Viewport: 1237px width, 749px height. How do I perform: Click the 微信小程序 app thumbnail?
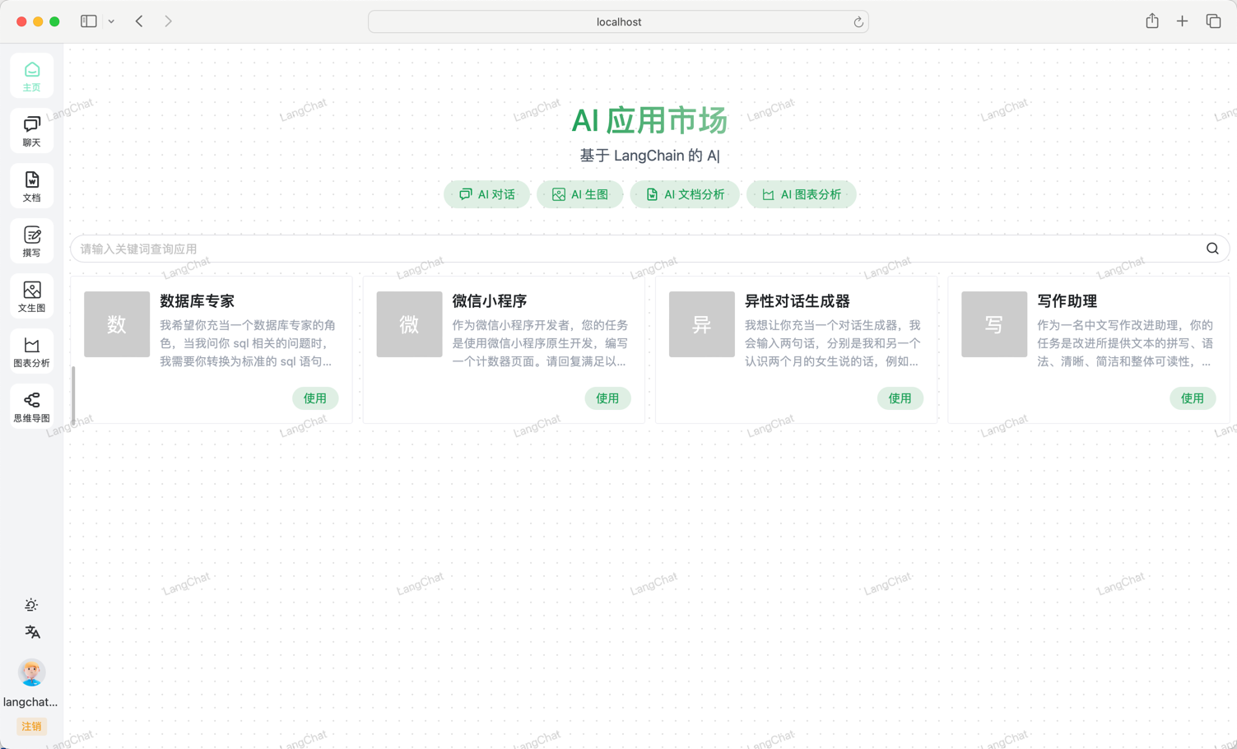point(409,324)
